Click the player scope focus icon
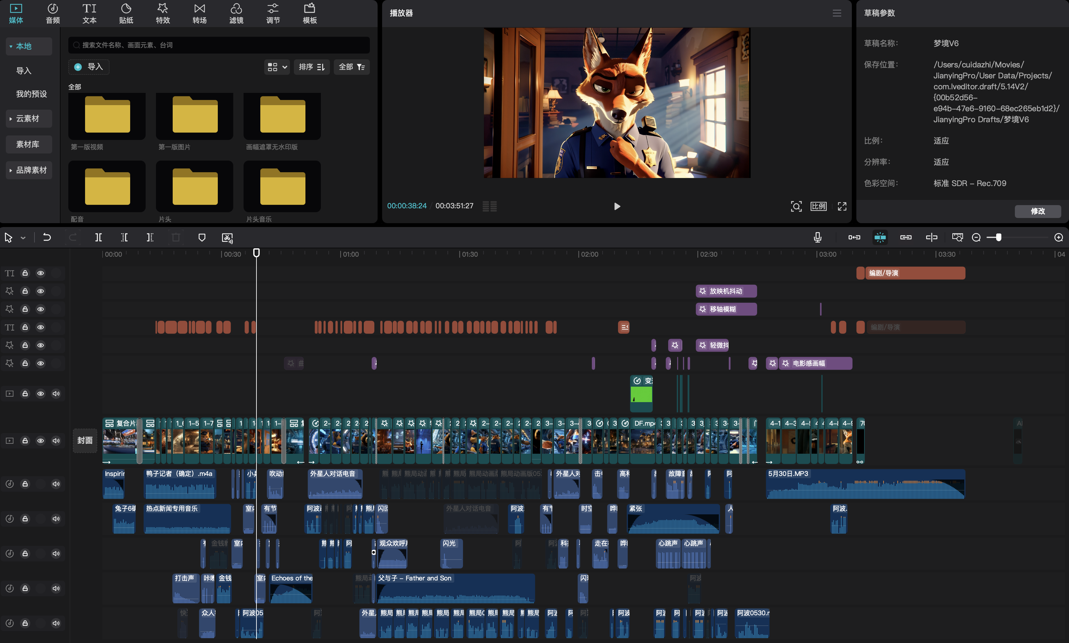This screenshot has width=1069, height=643. (x=796, y=206)
